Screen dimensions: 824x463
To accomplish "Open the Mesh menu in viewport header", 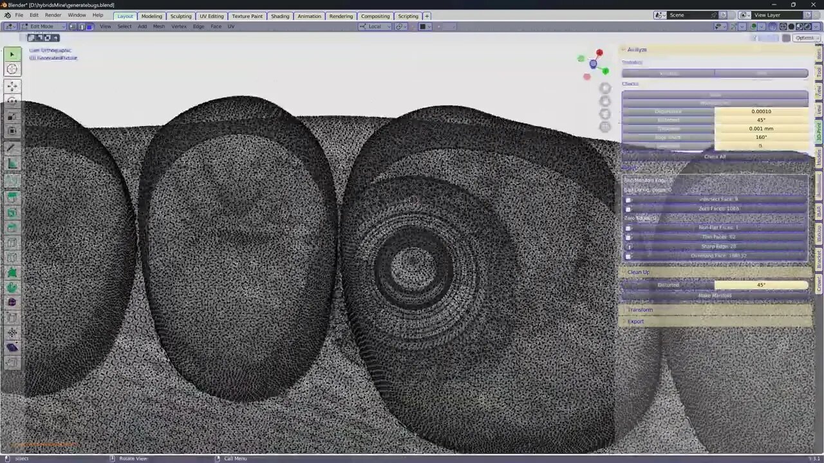I will pos(159,26).
